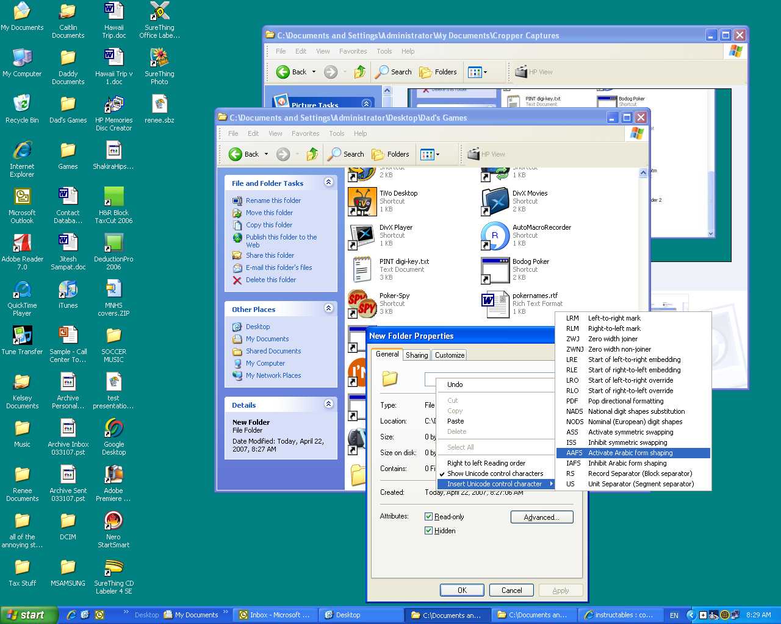Switch to the Sharing tab
The height and width of the screenshot is (624, 781).
click(417, 355)
